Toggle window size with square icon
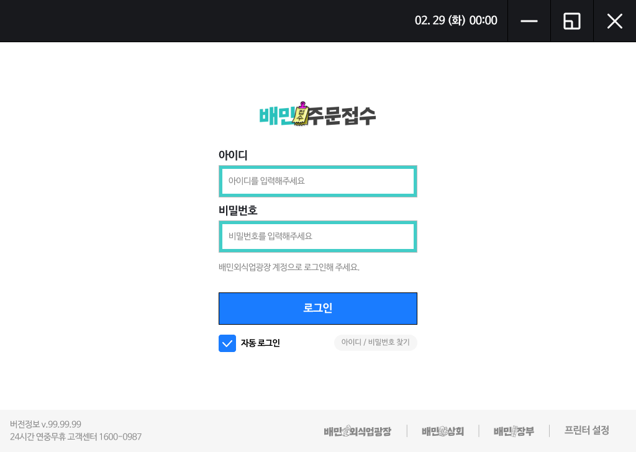 click(x=572, y=21)
